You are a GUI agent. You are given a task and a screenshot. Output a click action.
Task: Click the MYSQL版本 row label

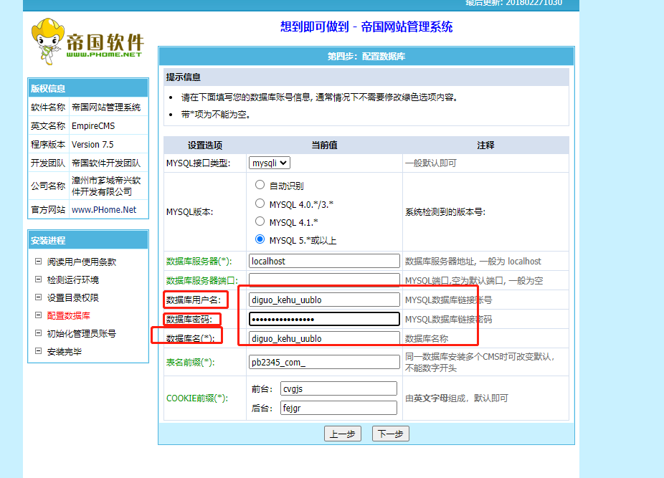[x=190, y=211]
